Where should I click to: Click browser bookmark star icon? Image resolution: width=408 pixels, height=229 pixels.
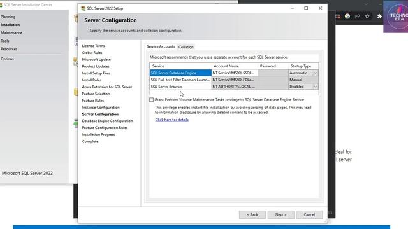click(x=367, y=17)
